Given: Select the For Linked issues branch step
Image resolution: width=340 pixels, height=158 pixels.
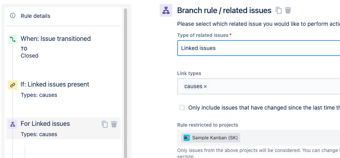Looking at the screenshot, I should tap(63, 128).
